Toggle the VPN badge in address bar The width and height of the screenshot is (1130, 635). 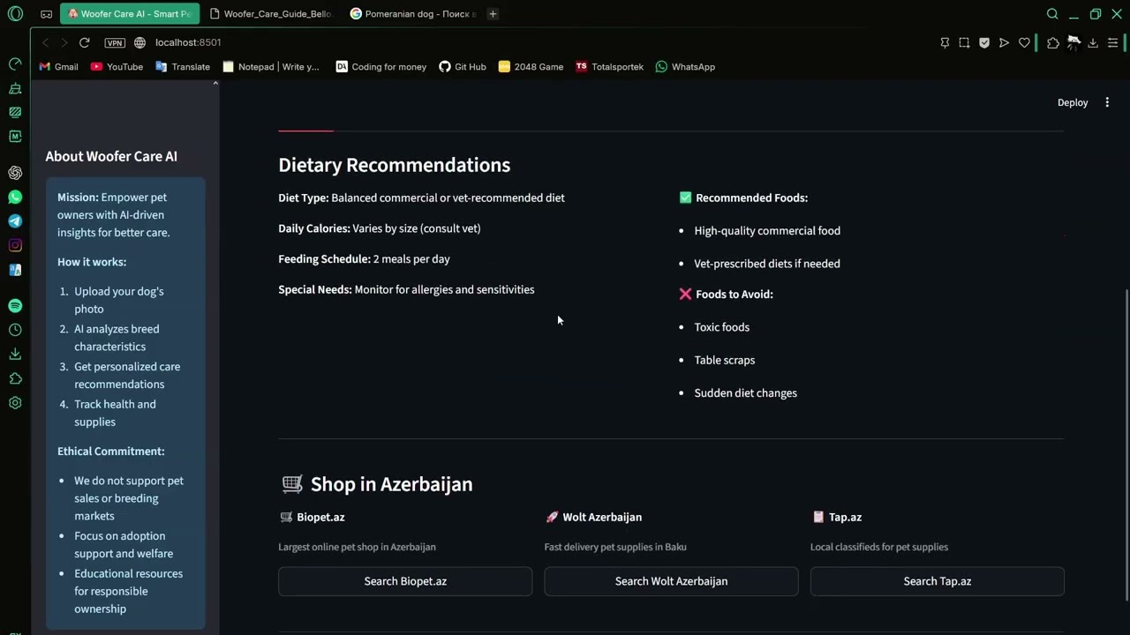(115, 42)
